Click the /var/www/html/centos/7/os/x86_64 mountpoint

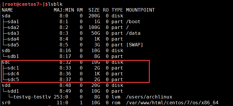[x=172, y=103]
